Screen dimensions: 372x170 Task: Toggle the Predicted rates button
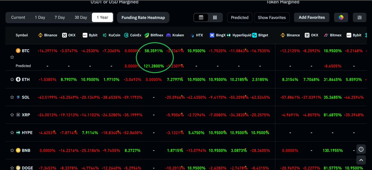(x=240, y=18)
